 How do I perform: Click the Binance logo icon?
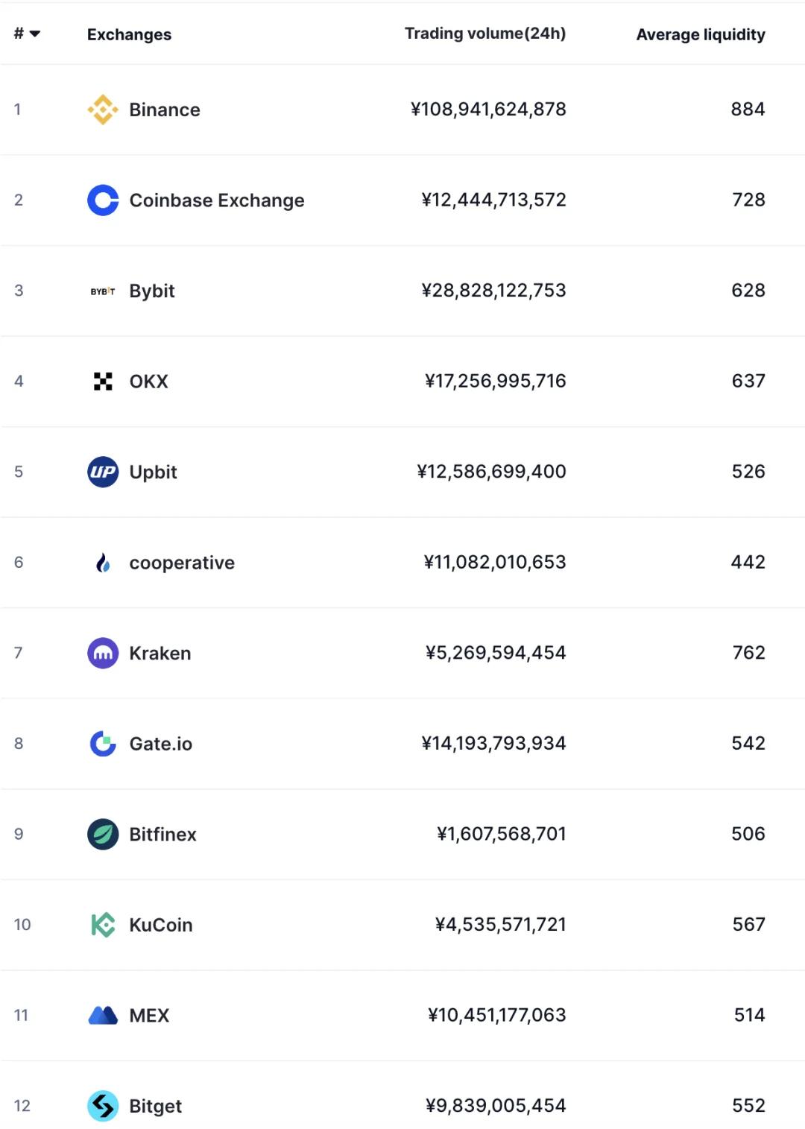103,109
